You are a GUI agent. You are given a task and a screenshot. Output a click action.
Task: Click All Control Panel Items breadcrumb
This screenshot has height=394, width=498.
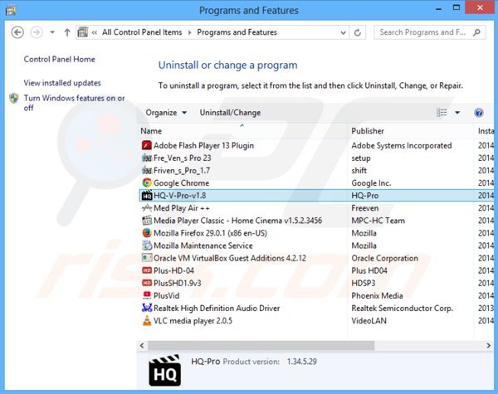pos(142,32)
